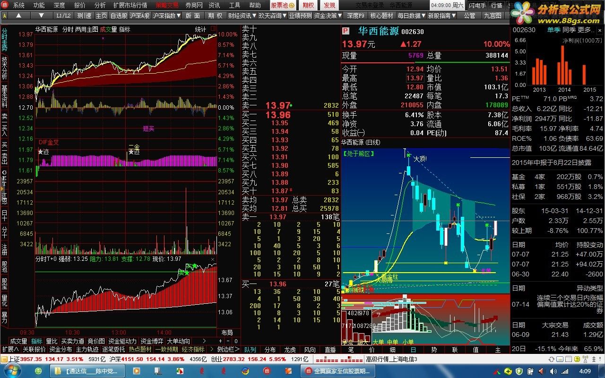605x378 pixels.
Task: Expand the 沪深指数 dropdown
Action: pos(167,16)
